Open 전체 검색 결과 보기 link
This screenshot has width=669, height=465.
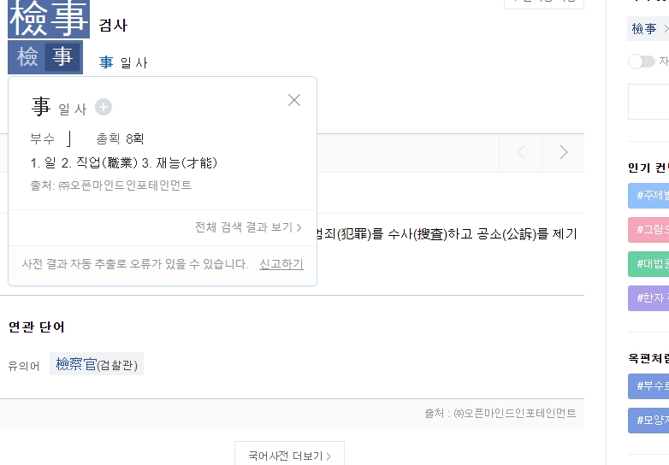coord(248,227)
